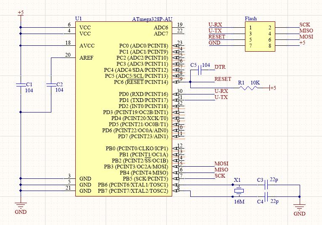Click the R1 designator label
This screenshot has width=322, height=225.
point(241,83)
